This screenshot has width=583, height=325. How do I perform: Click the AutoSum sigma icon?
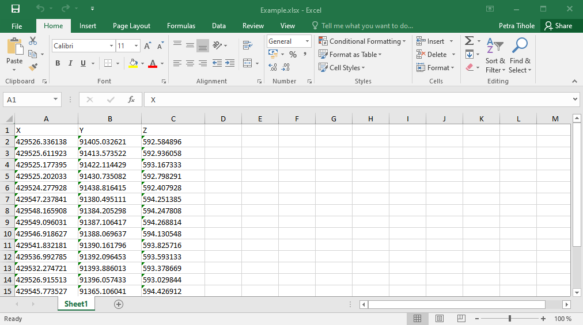point(470,41)
